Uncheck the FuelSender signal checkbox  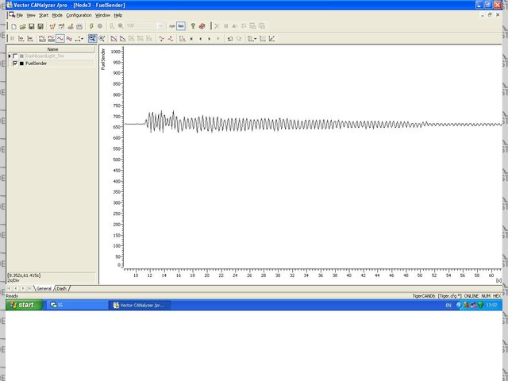[15, 63]
